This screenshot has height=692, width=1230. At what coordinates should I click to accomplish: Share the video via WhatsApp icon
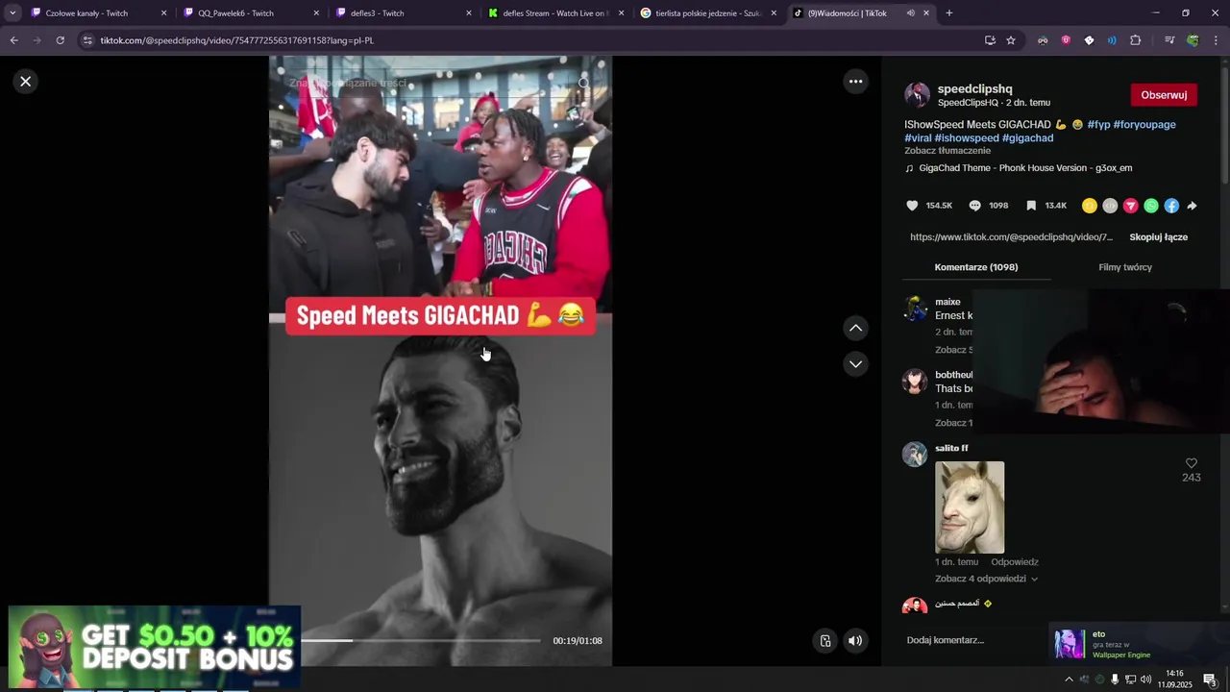pyautogui.click(x=1151, y=206)
